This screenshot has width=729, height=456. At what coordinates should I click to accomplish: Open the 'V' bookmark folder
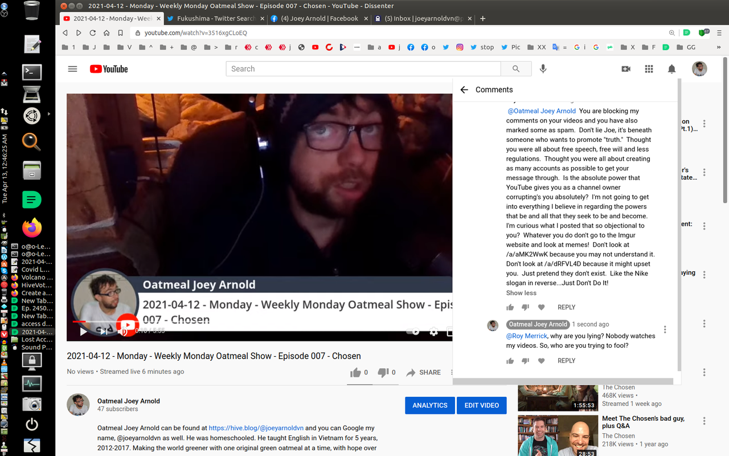pyautogui.click(x=125, y=47)
